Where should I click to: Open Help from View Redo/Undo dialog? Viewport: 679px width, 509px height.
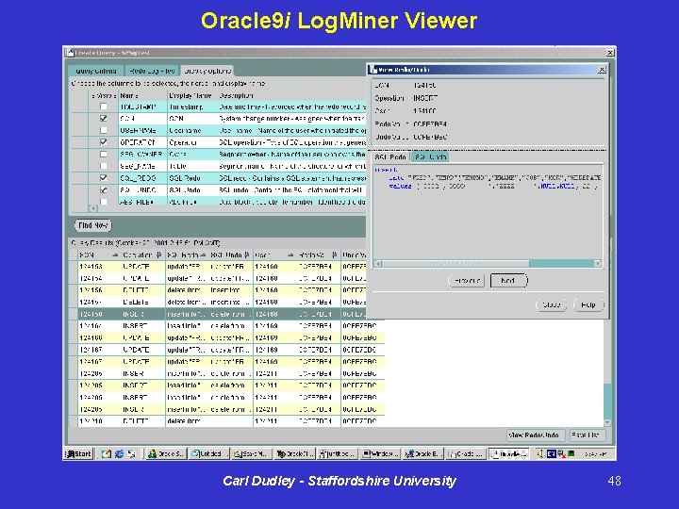tap(588, 304)
